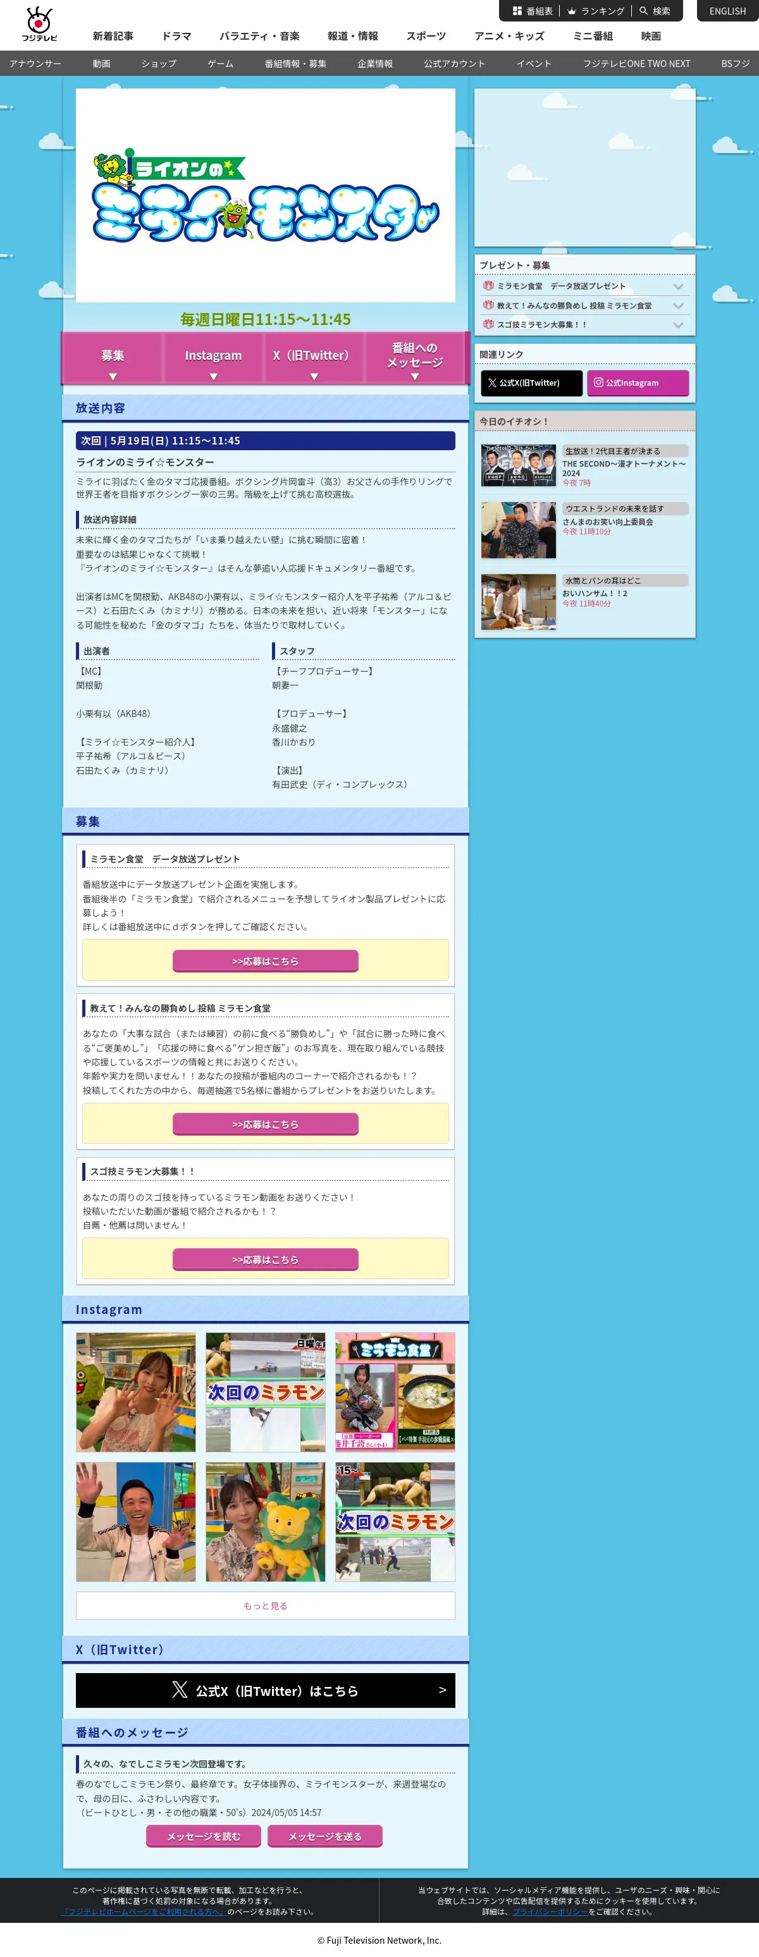Viewport: 759px width, 1957px height.
Task: Open THE SECOND漫才トーナメント thumbnail
Action: (x=518, y=466)
